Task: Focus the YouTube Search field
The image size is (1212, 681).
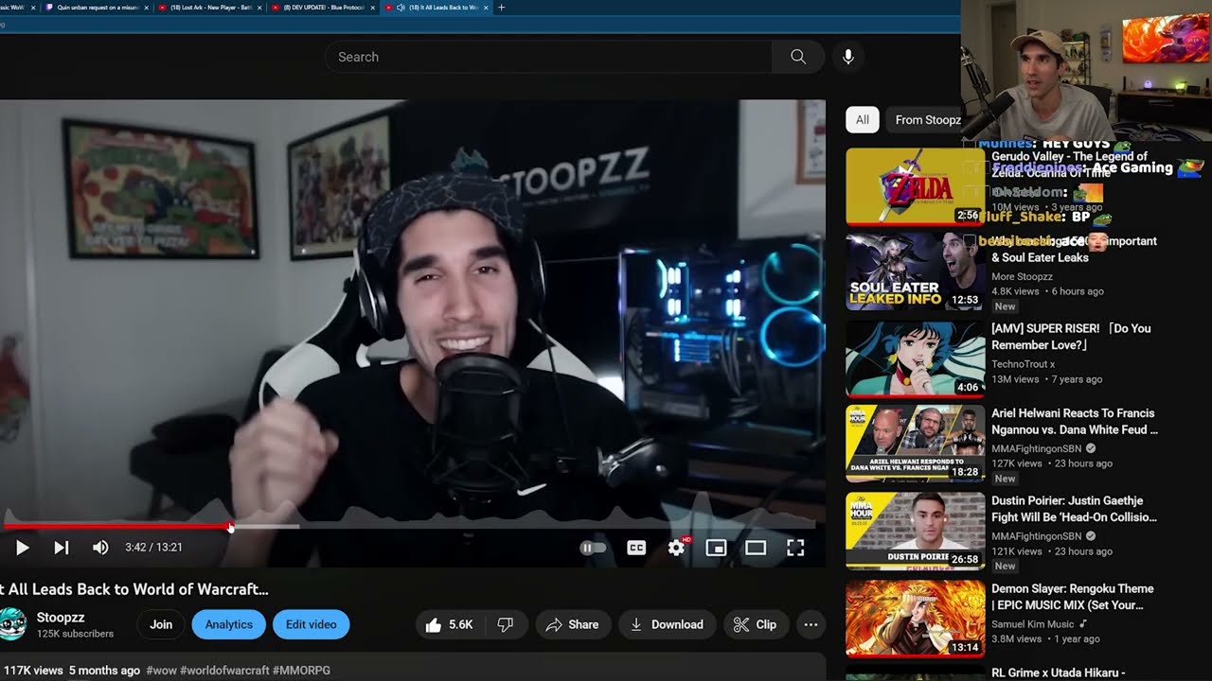Action: coord(548,57)
